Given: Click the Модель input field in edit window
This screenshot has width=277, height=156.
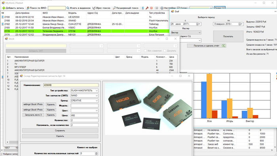Looking at the screenshot, I should tap(84, 105).
